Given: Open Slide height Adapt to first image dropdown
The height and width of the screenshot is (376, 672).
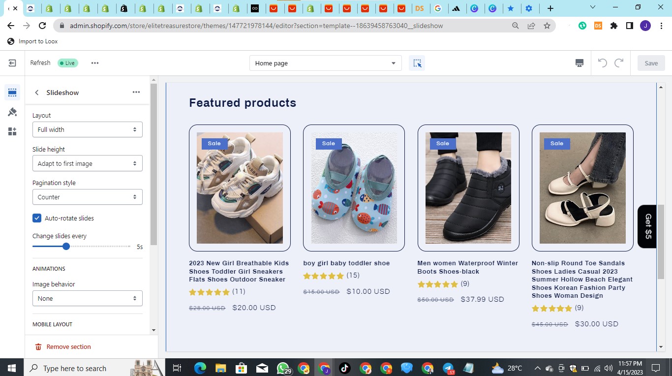Looking at the screenshot, I should coord(88,163).
